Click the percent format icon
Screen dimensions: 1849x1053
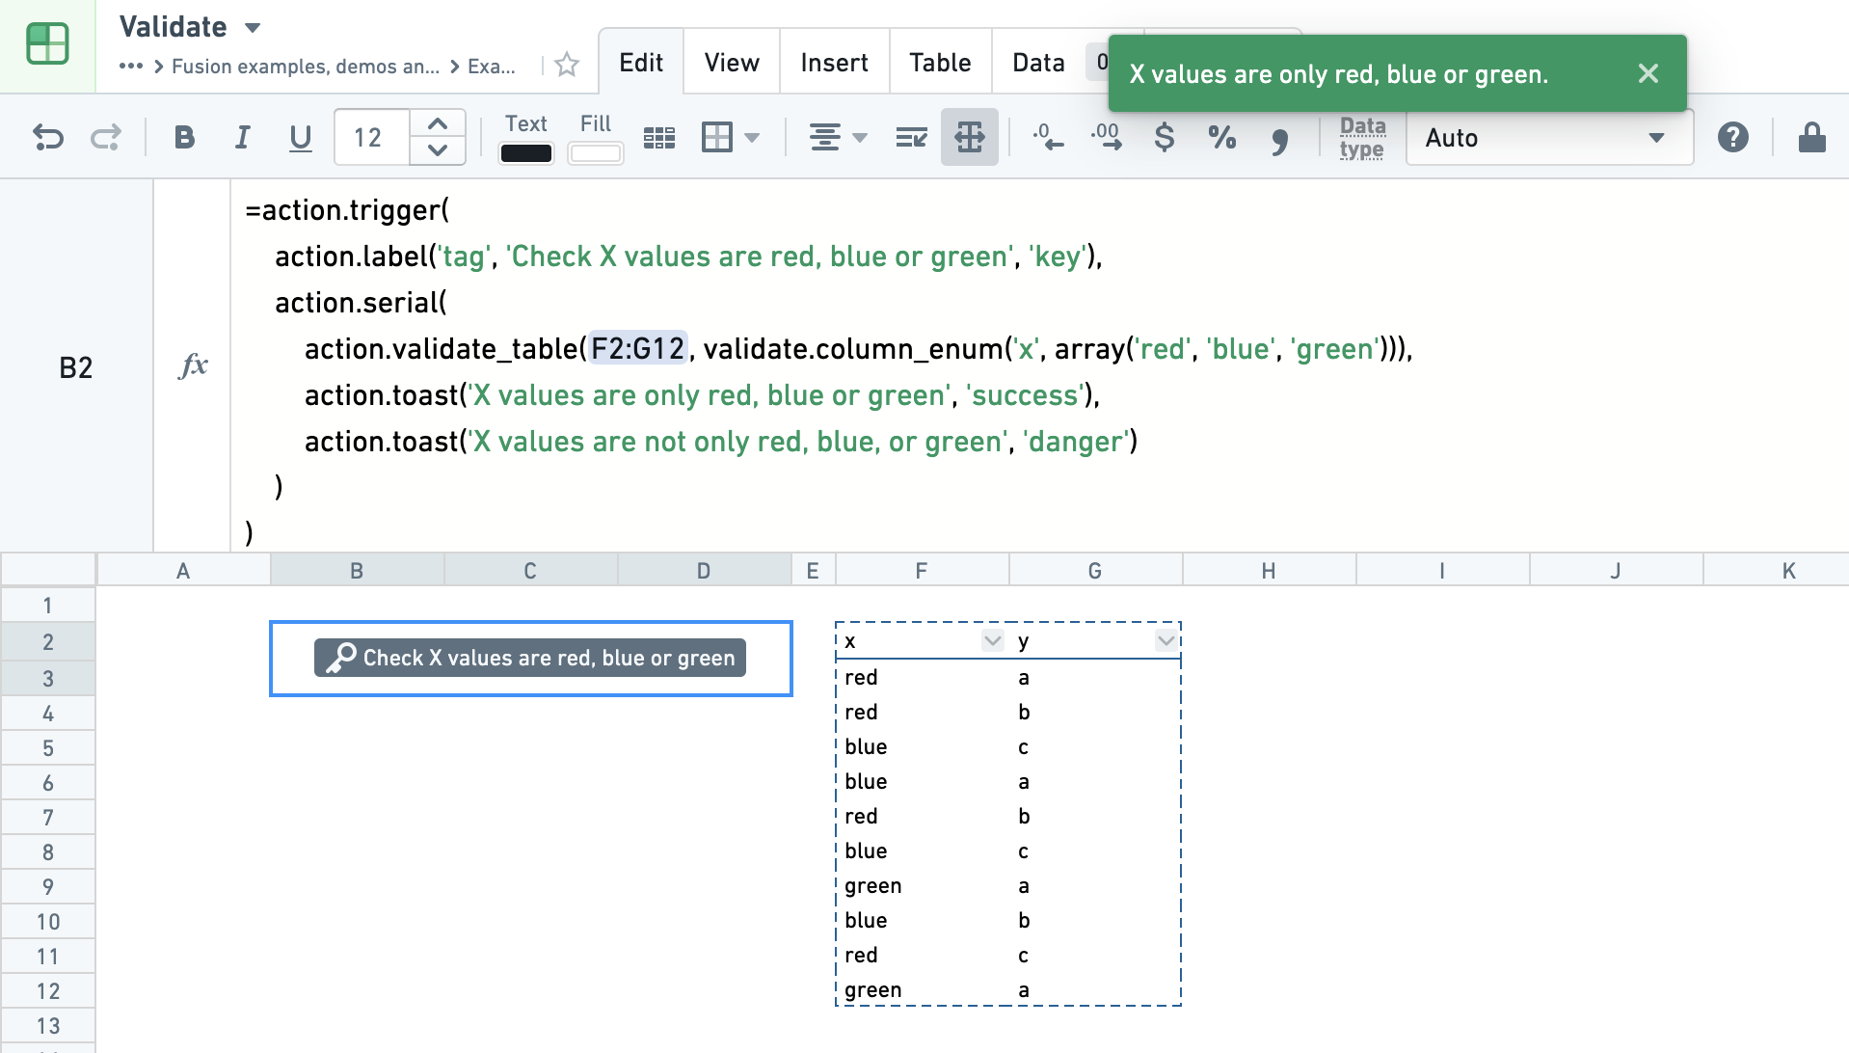coord(1221,138)
